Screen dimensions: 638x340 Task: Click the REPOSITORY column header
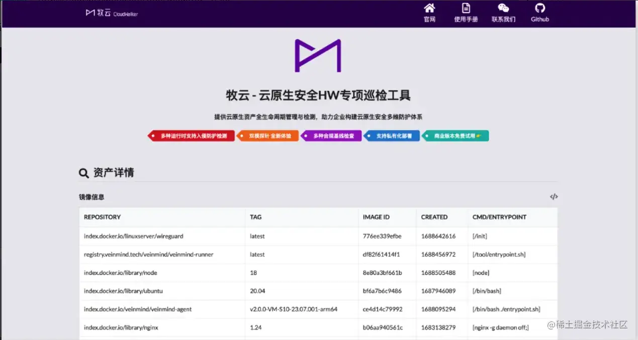coord(103,217)
